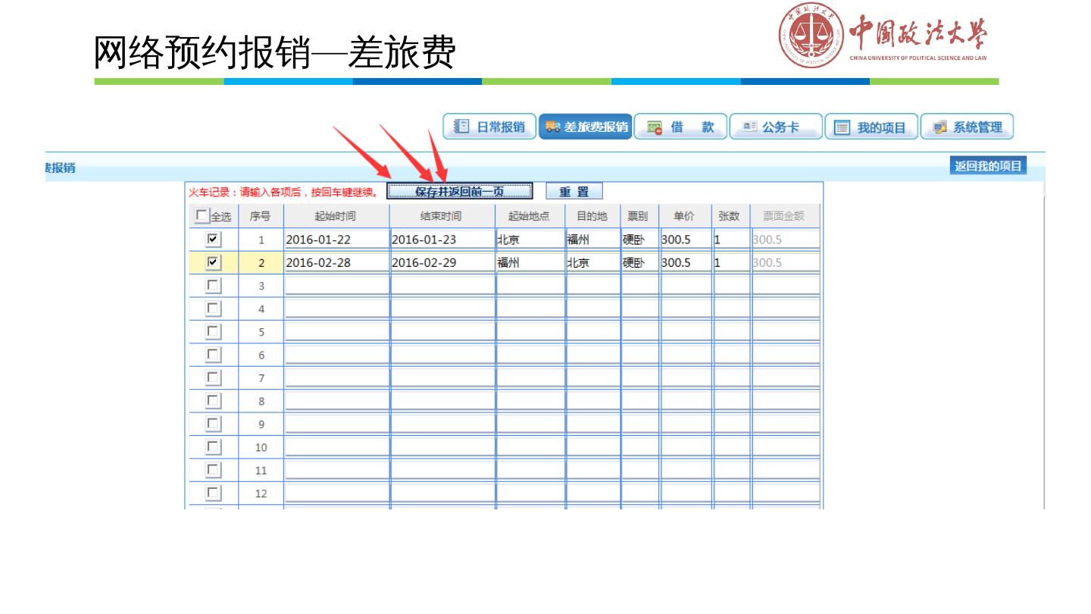
Task: Click the 起始时间 column header
Action: coord(337,217)
